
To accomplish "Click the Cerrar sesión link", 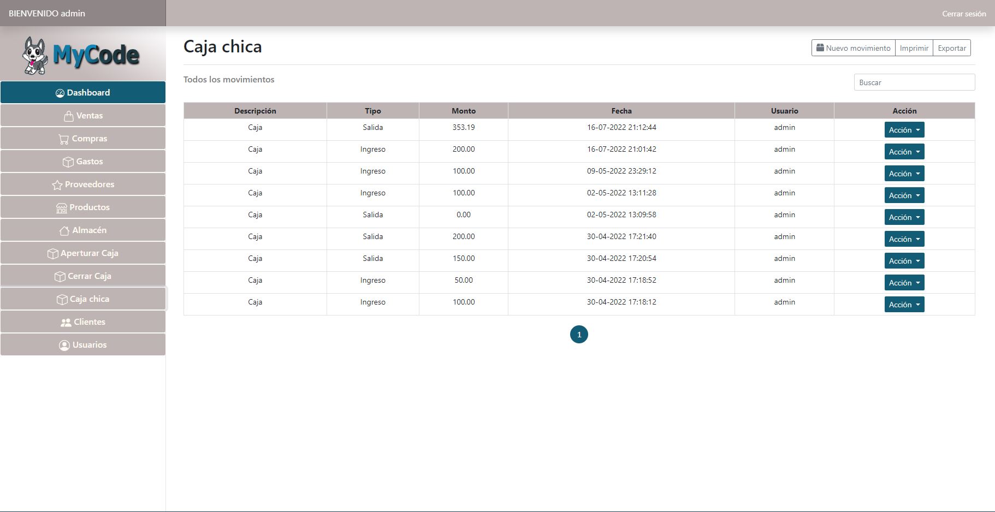I will pos(963,14).
